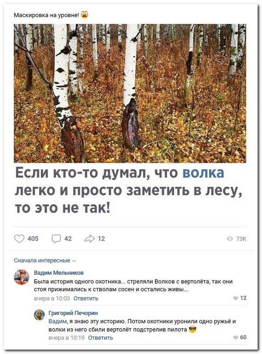Click the вчера в 10:19 timestamp

tap(67, 338)
